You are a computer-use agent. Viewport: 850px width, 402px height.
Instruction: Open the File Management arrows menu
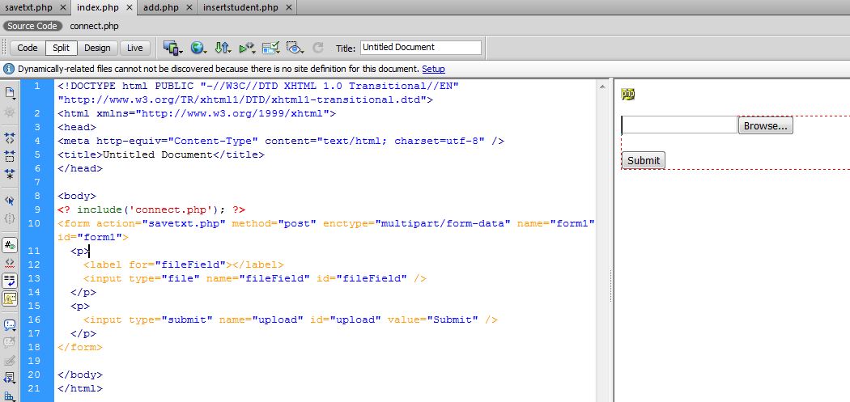(223, 49)
